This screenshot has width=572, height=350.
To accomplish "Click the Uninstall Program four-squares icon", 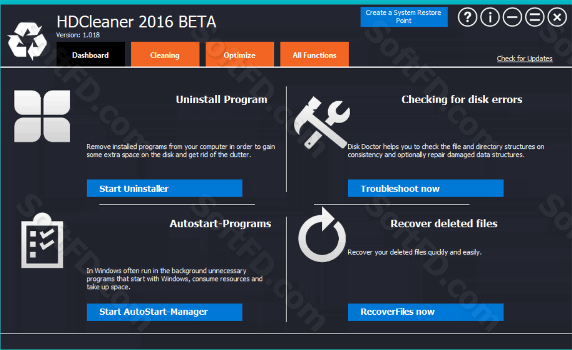I will pyautogui.click(x=42, y=116).
